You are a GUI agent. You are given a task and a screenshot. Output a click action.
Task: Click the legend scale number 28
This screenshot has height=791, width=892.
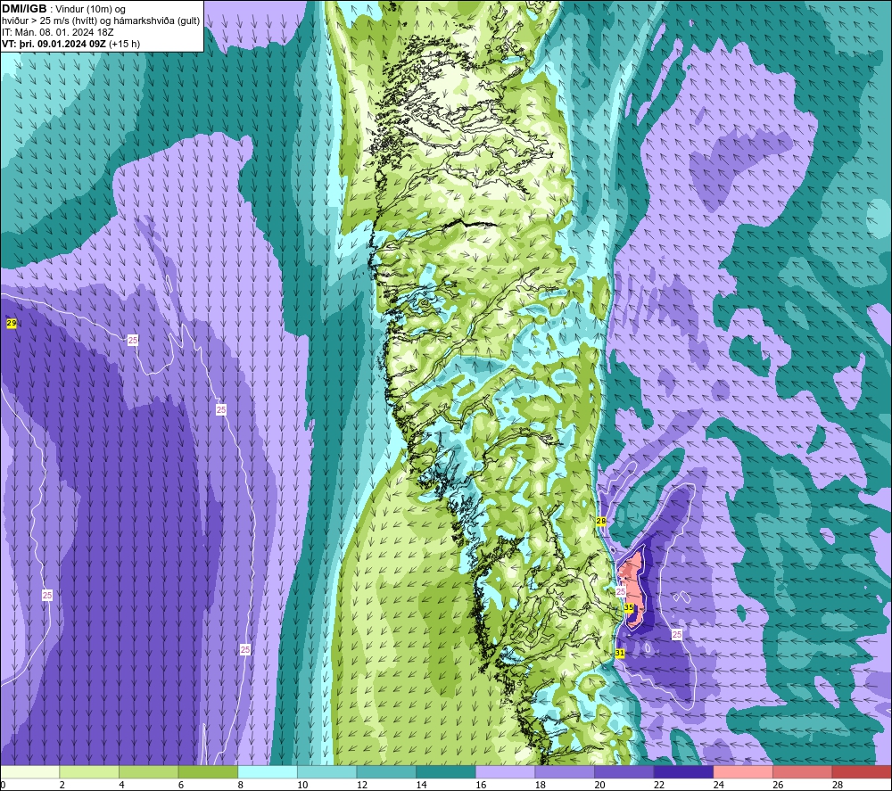tap(838, 785)
